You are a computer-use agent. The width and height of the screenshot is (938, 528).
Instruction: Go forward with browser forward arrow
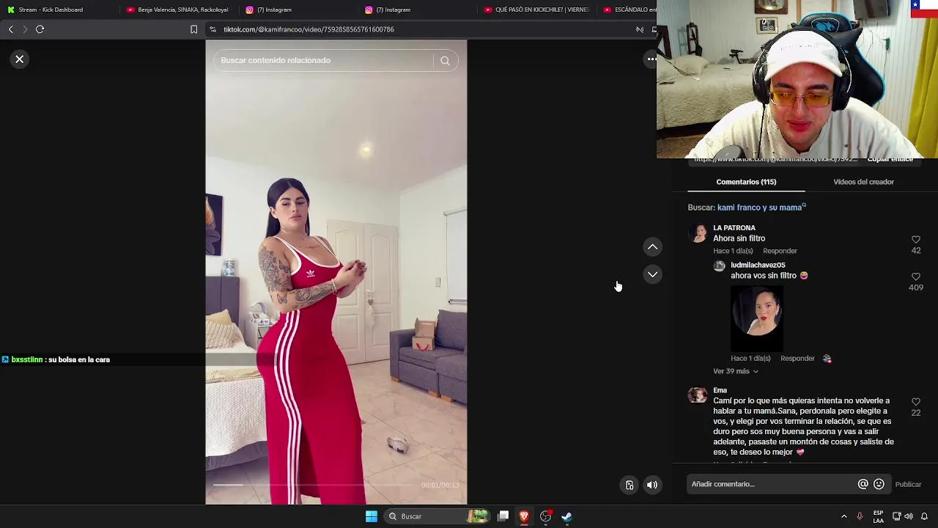pyautogui.click(x=25, y=29)
